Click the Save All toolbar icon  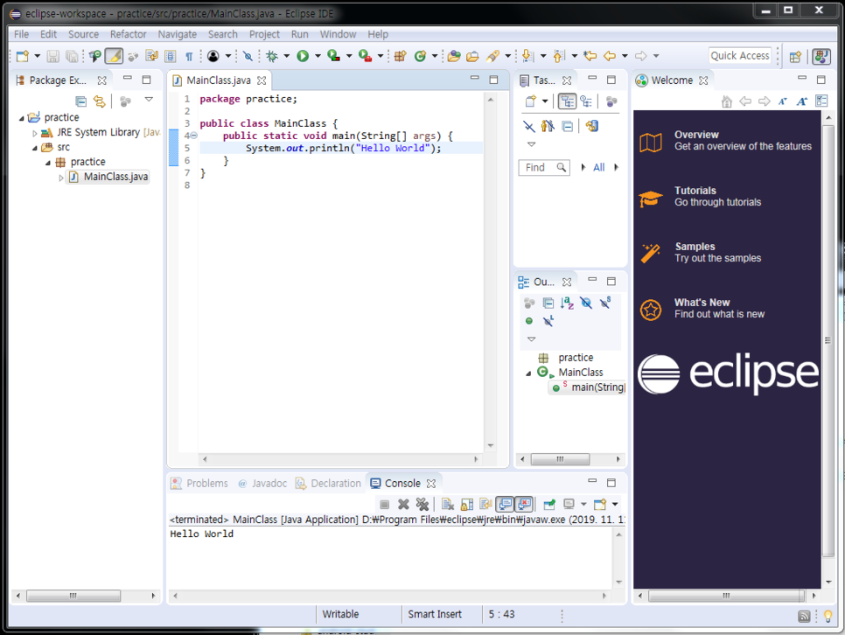pos(71,56)
